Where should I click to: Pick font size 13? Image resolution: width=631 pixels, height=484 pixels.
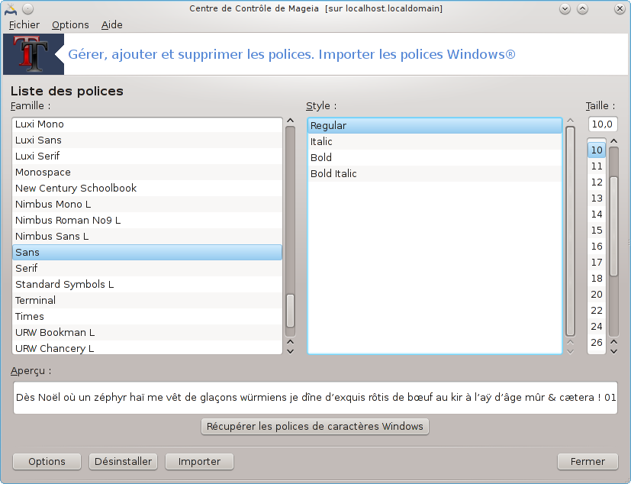[x=597, y=198]
